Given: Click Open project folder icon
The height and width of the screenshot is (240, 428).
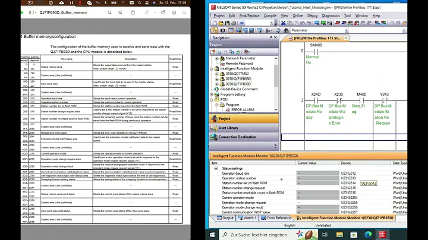Looking at the screenshot, I should (221, 23).
